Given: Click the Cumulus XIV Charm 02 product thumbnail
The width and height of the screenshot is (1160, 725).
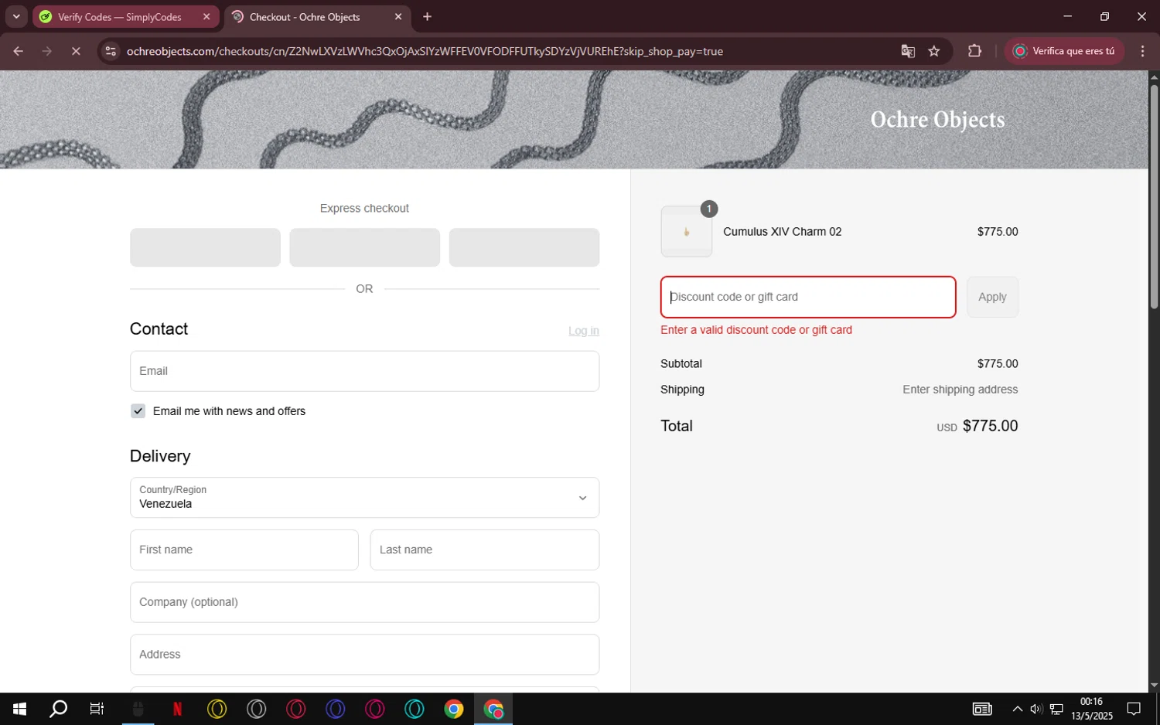Looking at the screenshot, I should (687, 232).
